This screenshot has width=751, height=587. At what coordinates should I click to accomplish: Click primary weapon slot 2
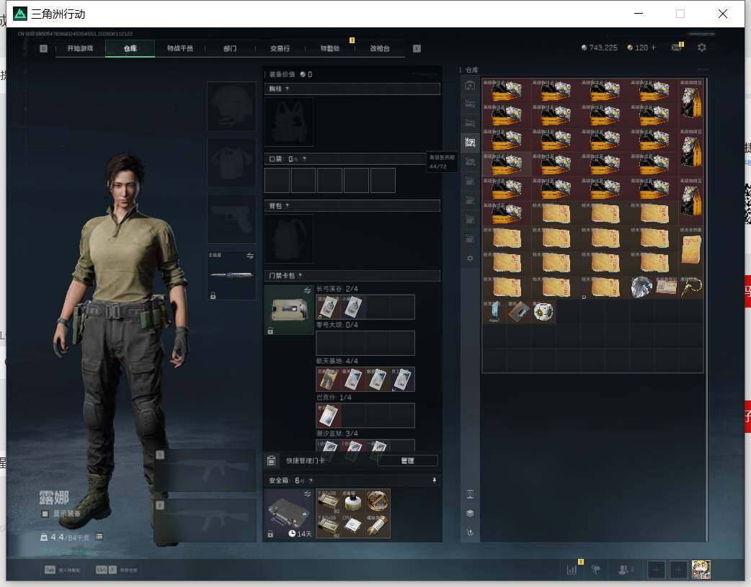click(206, 521)
